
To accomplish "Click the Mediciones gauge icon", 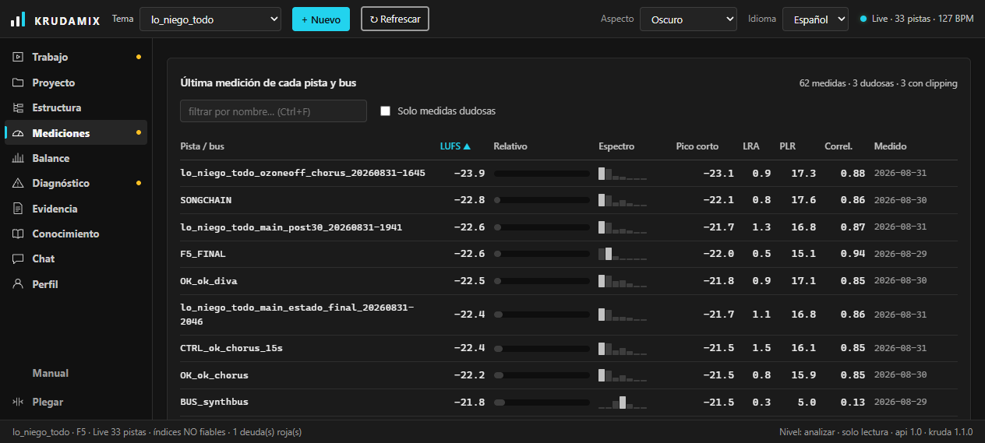I will 18,133.
